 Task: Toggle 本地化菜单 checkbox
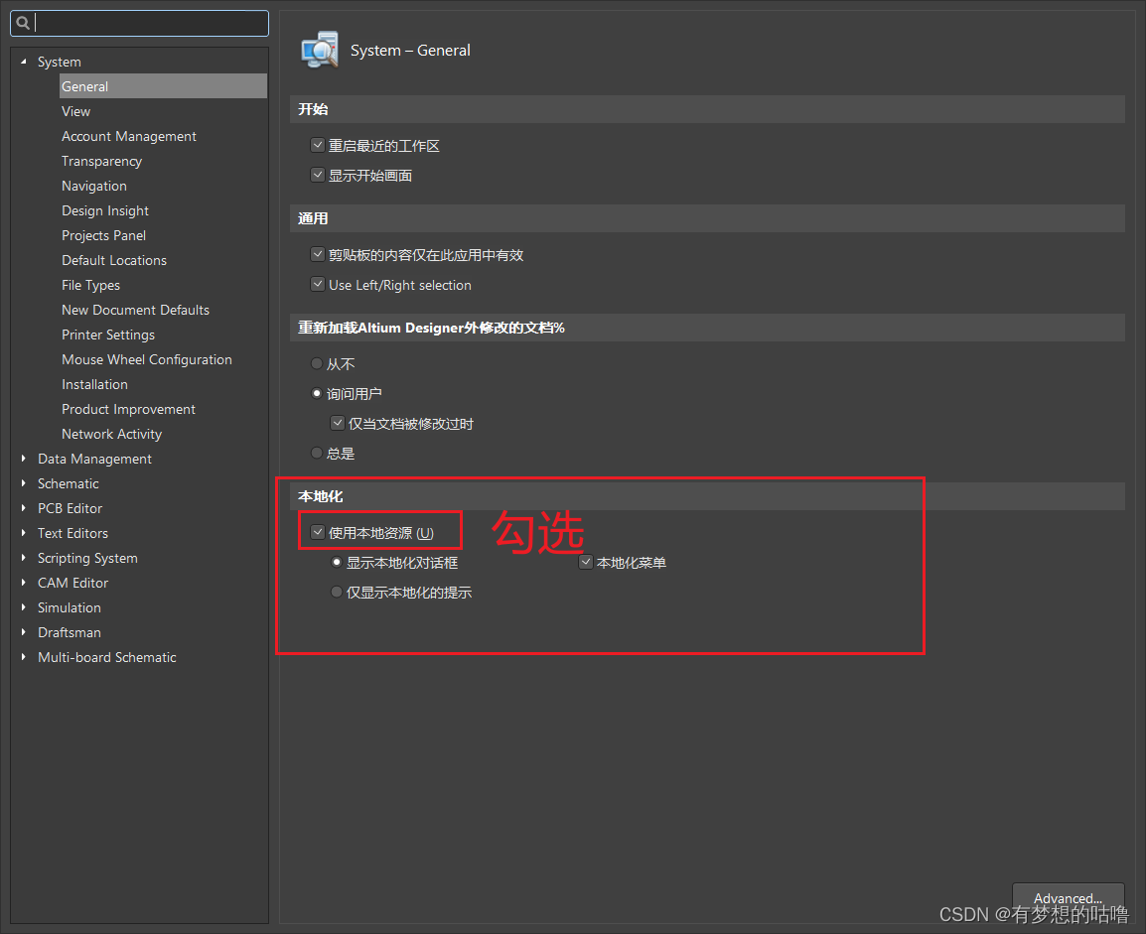(x=586, y=563)
